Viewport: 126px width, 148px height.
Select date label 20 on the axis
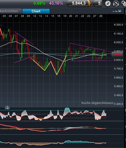point(71,16)
